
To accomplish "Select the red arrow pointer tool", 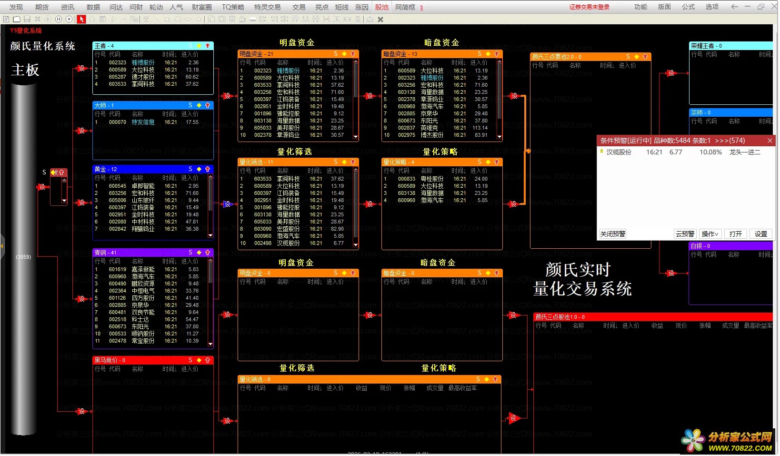I will pos(81,20).
